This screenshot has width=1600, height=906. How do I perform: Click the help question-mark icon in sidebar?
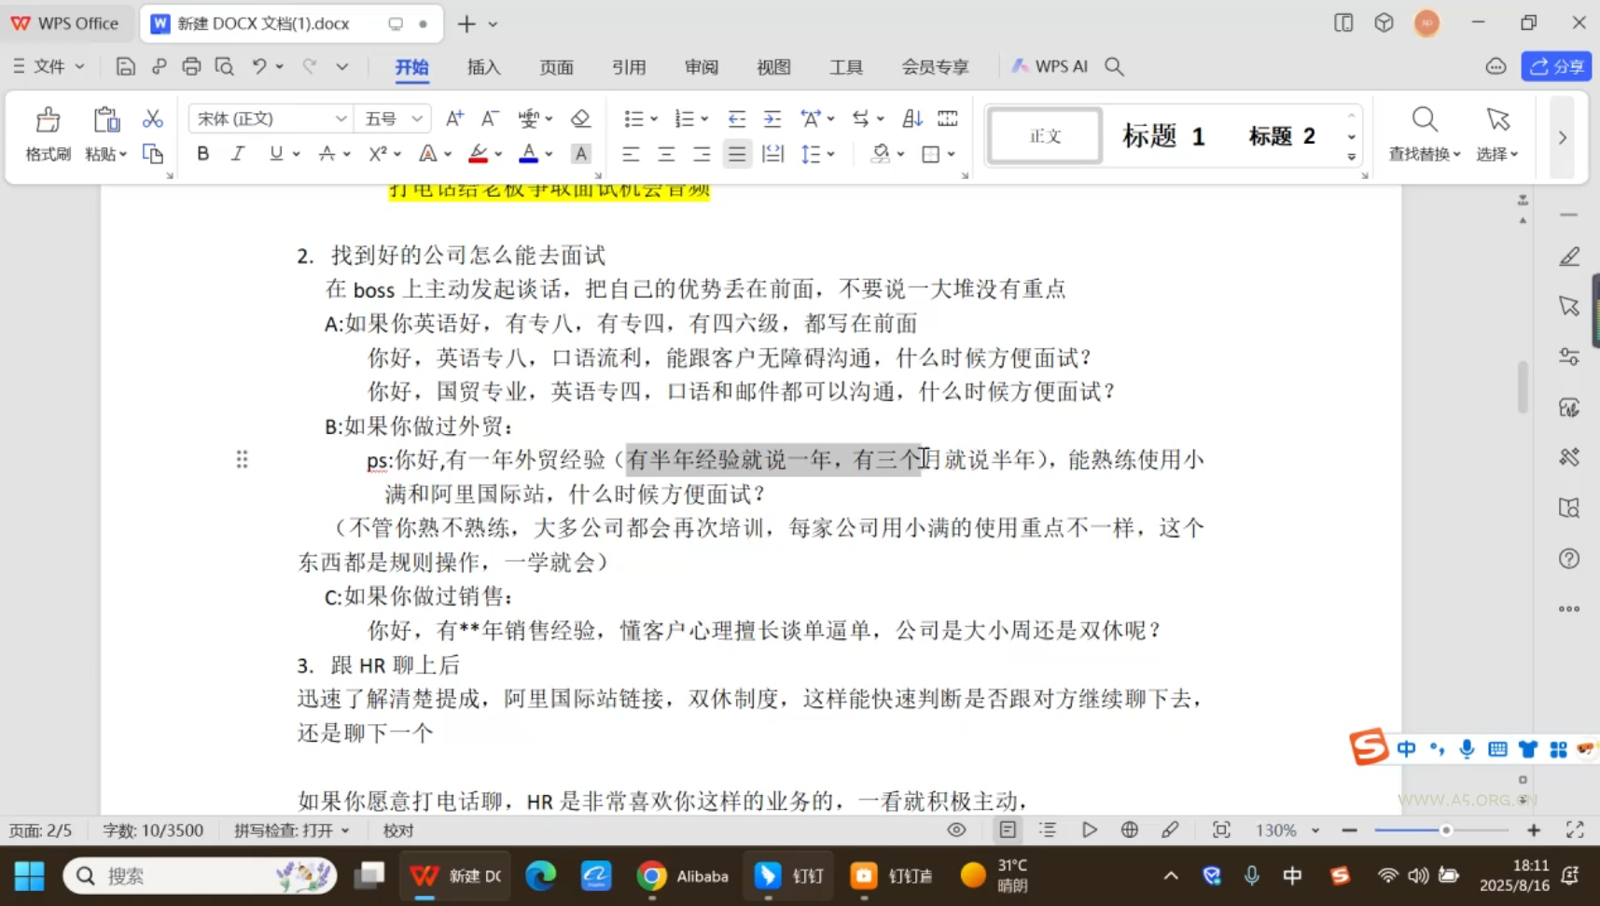pyautogui.click(x=1569, y=559)
